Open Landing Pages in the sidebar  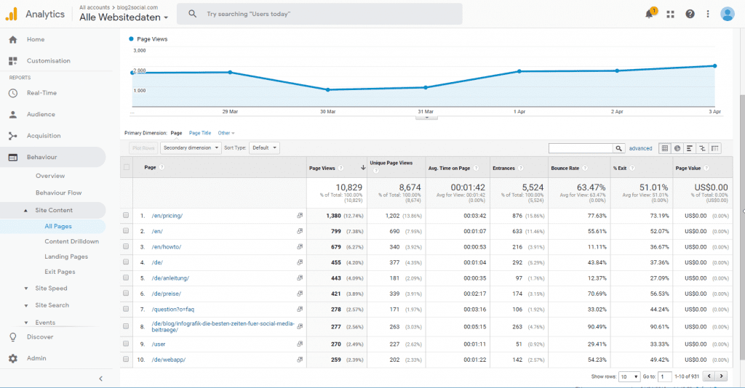(x=66, y=256)
